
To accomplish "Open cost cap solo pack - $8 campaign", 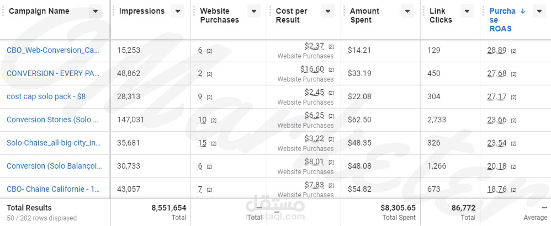I will [46, 96].
